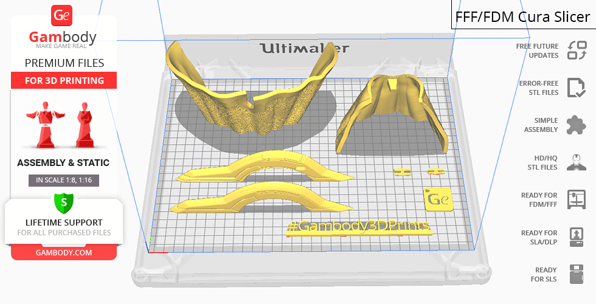The width and height of the screenshot is (596, 304).
Task: Click the FOR 3D PRINTING red banner
Action: tap(63, 81)
